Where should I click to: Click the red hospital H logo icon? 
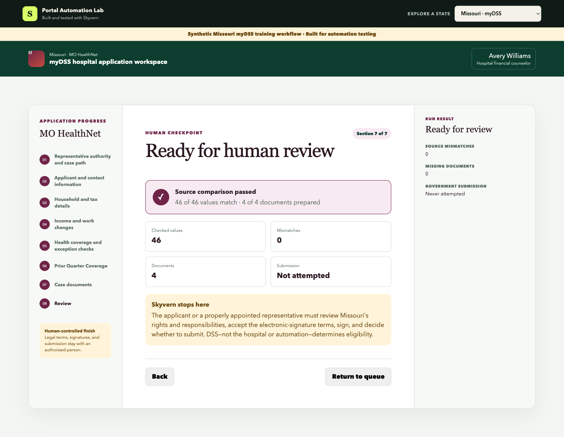[x=36, y=59]
